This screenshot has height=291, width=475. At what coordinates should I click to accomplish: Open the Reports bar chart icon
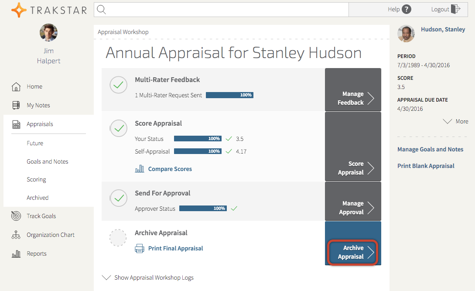coord(16,253)
